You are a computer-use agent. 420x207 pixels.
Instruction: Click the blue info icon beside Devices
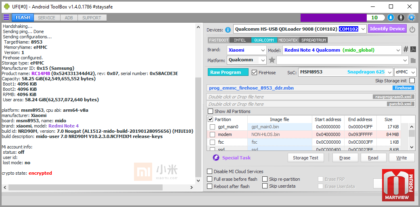[228, 29]
